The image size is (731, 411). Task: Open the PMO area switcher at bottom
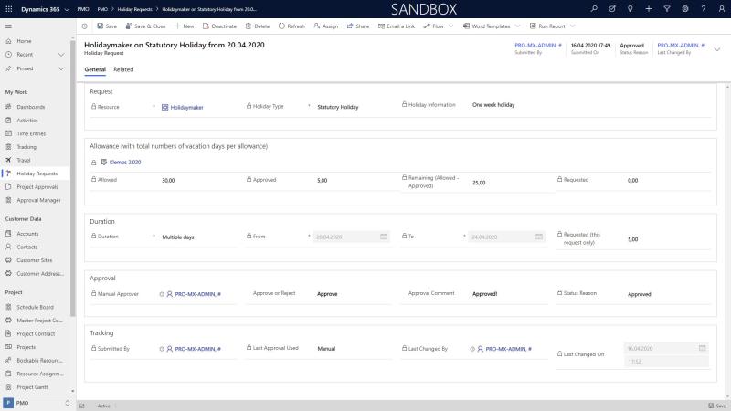click(x=37, y=403)
